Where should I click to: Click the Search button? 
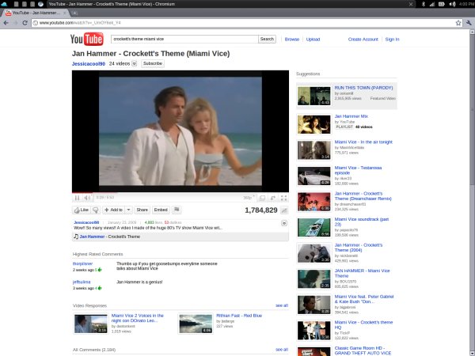(x=267, y=39)
